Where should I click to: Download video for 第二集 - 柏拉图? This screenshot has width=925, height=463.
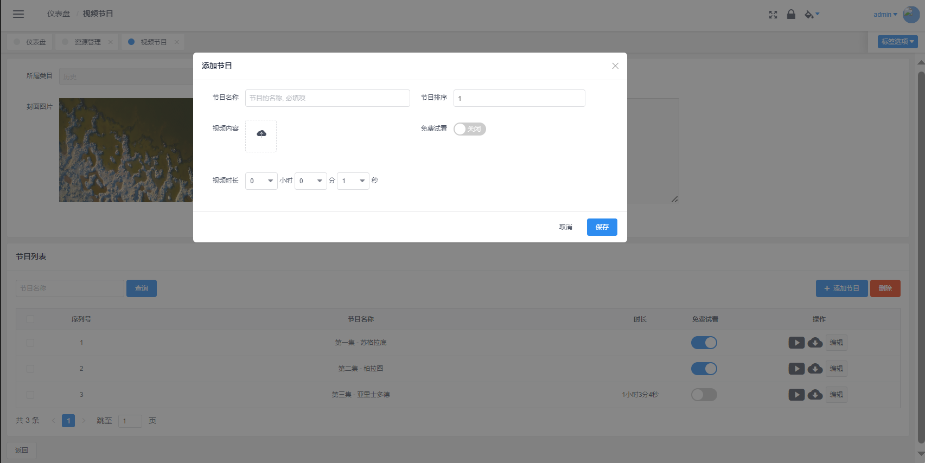click(815, 369)
